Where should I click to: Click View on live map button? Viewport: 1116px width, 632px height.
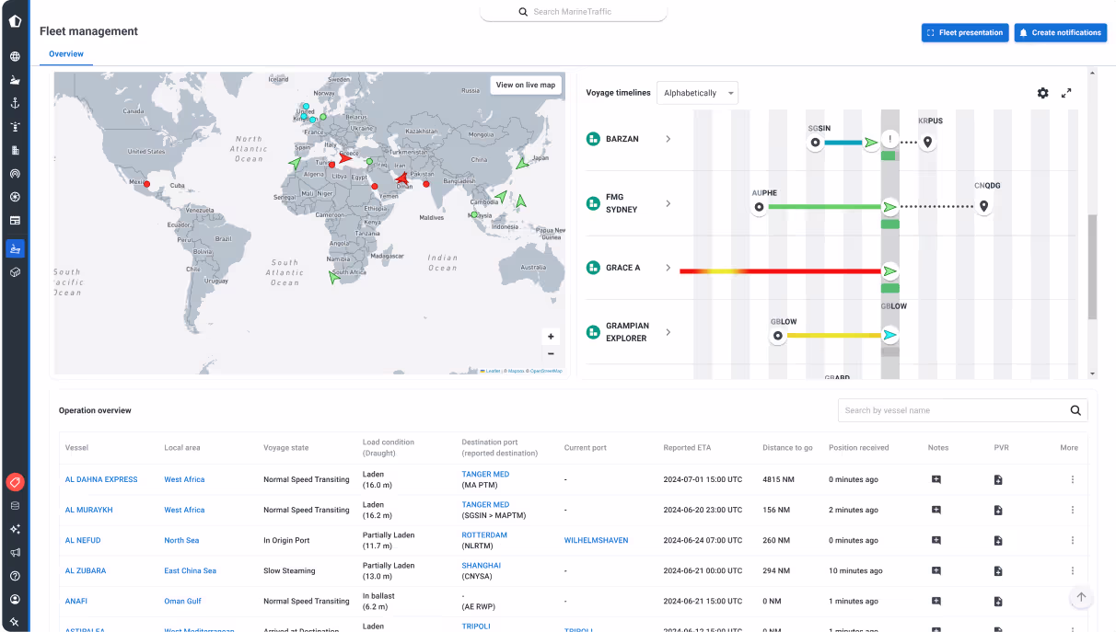click(526, 85)
